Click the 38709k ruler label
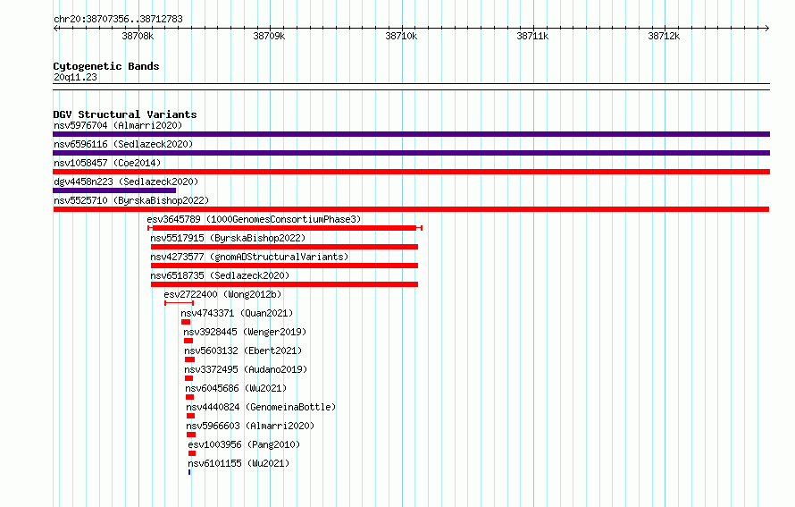The height and width of the screenshot is (507, 795). 269,36
